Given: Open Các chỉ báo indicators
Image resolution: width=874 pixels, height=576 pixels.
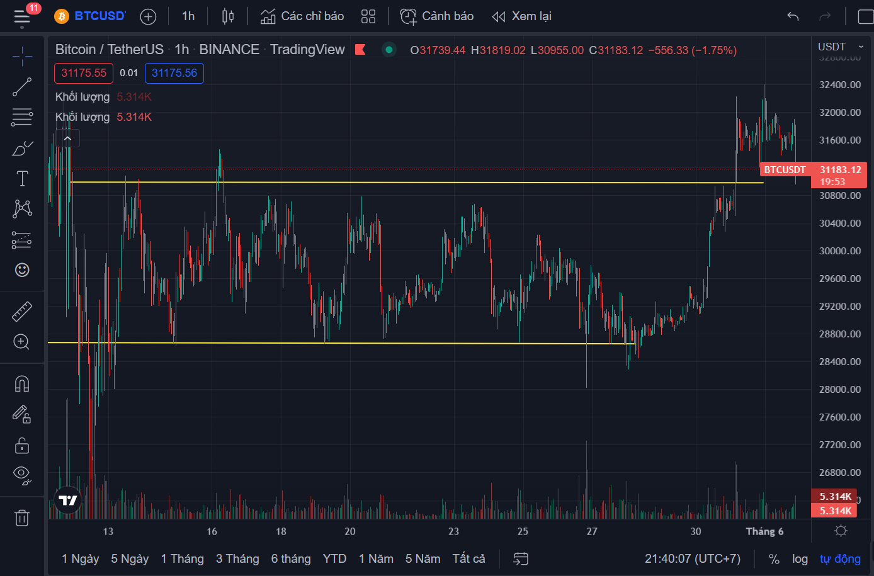Looking at the screenshot, I should point(302,16).
